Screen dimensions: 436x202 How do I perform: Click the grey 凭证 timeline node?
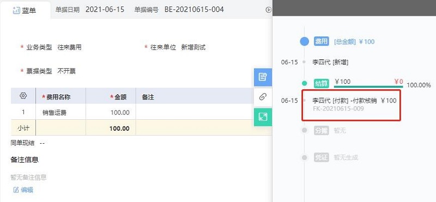[305, 157]
